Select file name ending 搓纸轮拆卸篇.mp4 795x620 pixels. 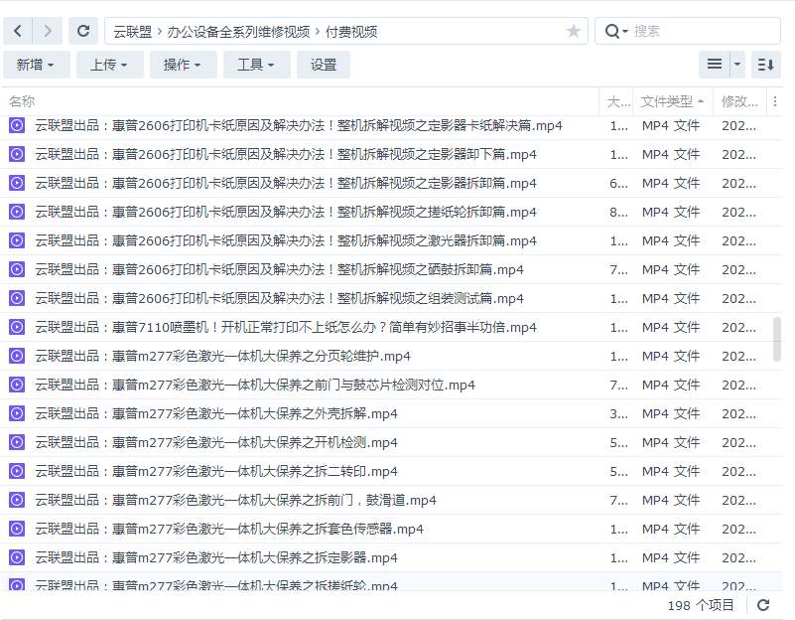(x=286, y=212)
